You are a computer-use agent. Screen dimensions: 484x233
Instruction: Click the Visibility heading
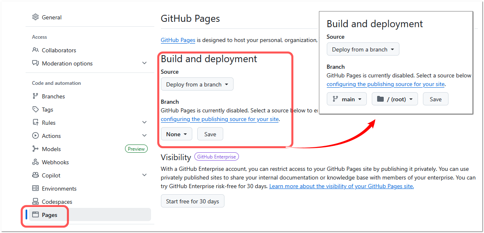(176, 157)
